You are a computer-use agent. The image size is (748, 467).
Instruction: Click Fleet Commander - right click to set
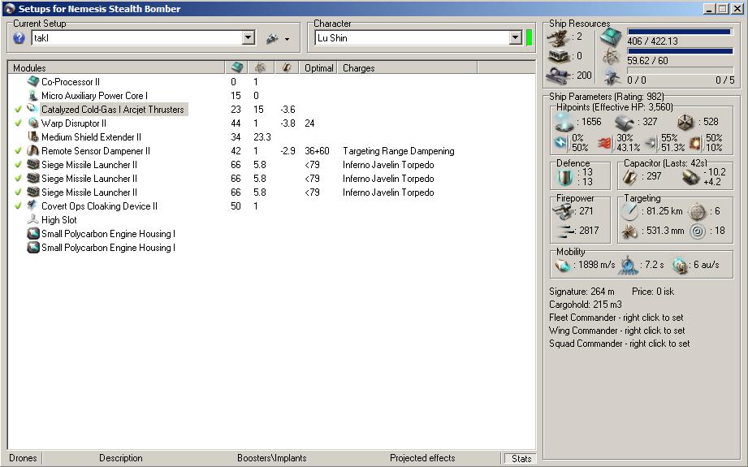tap(616, 318)
